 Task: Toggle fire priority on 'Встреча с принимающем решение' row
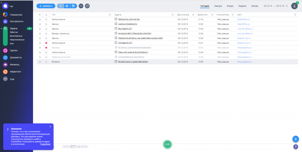point(46,48)
